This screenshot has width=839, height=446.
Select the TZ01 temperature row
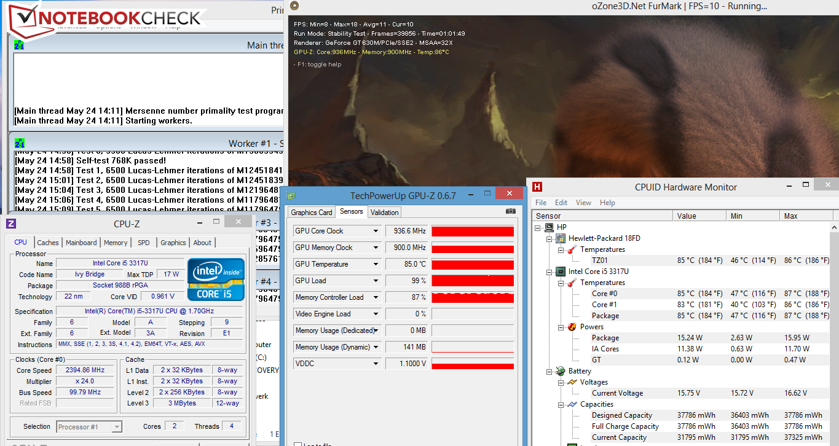[711, 260]
